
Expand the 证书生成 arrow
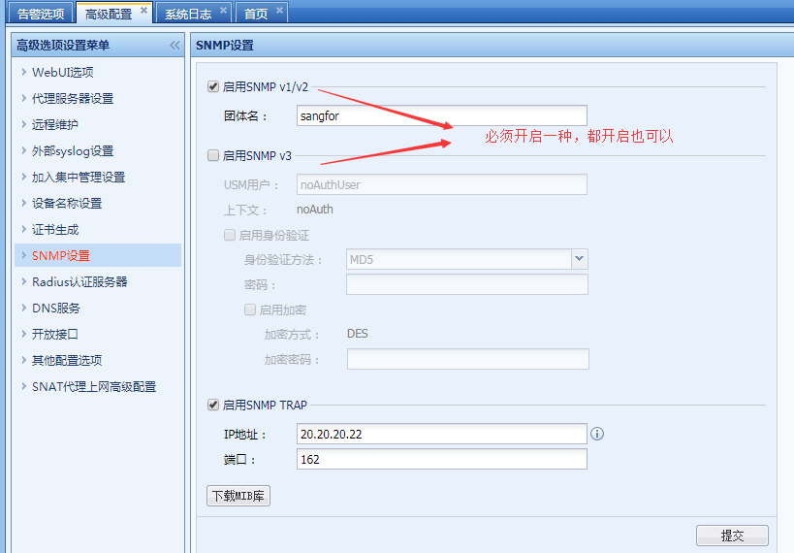(x=24, y=229)
